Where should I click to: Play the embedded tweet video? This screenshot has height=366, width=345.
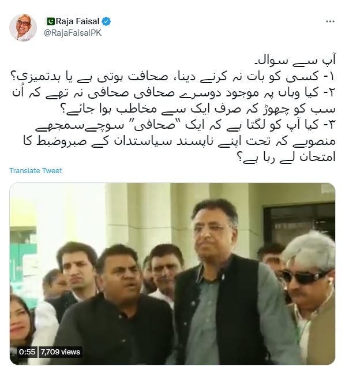click(172, 274)
